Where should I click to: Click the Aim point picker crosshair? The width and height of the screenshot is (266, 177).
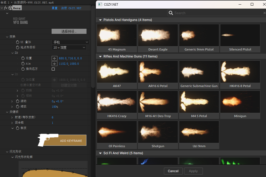pos(54,64)
